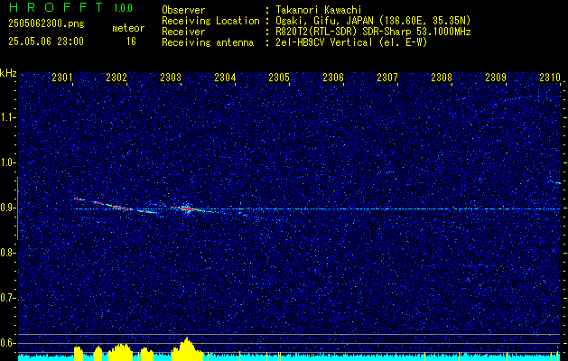Click the 0.9 kHz axis label
568x361 pixels.
click(x=7, y=208)
